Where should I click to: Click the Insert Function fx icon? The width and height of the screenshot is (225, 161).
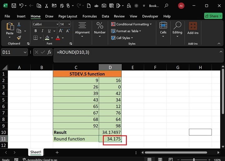tap(49, 52)
